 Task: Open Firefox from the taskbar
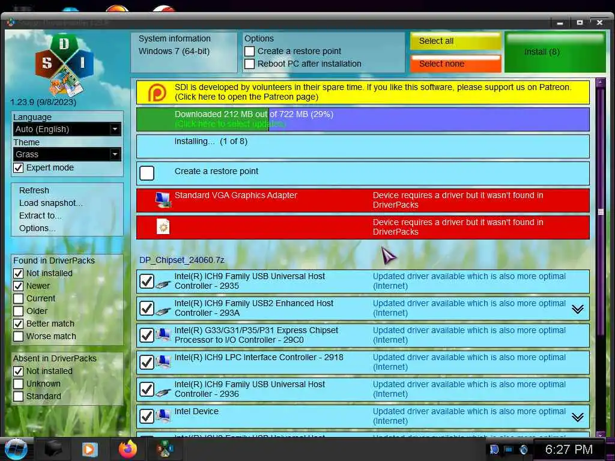pyautogui.click(x=128, y=449)
